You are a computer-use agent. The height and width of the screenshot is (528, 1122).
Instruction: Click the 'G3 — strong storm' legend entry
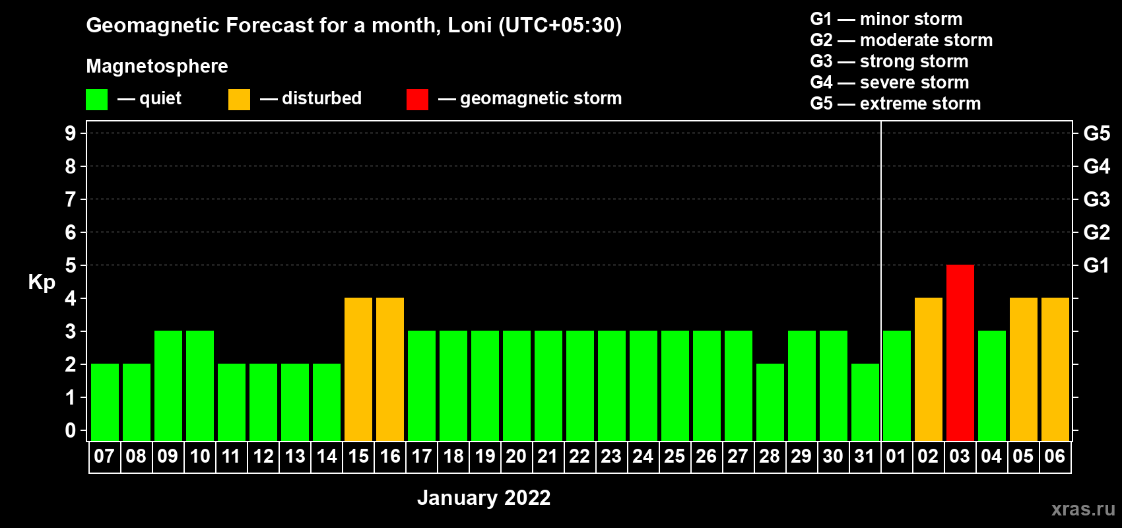(x=890, y=61)
